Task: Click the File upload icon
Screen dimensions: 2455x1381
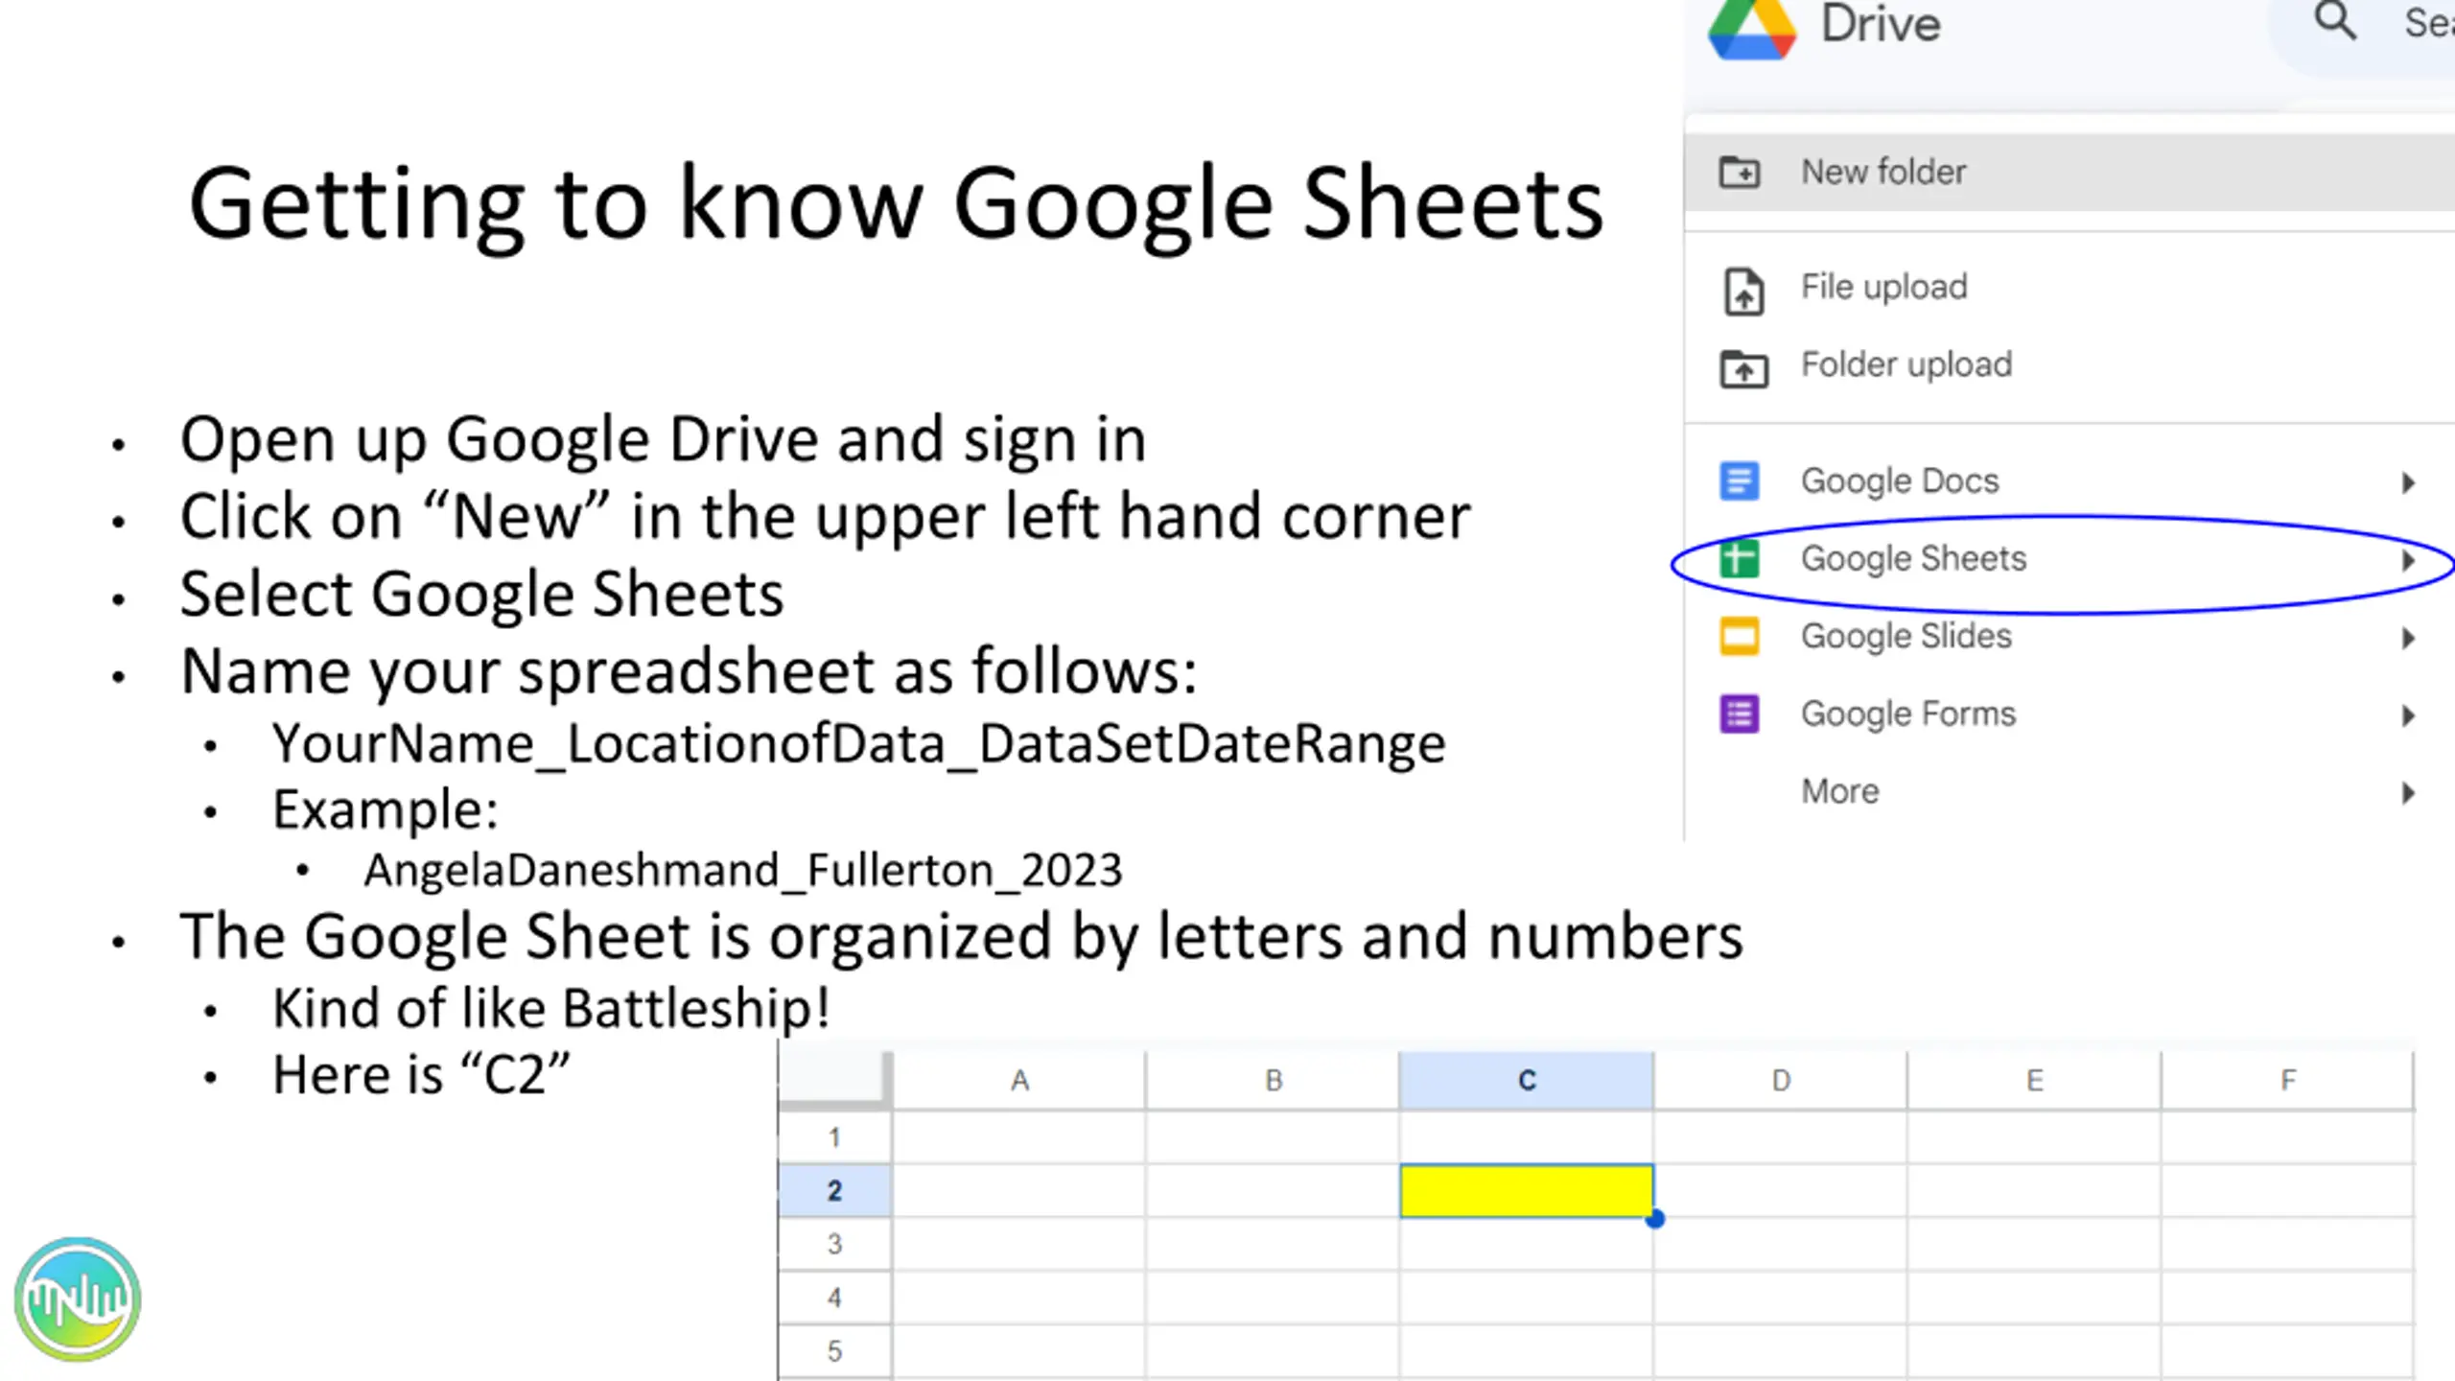Action: [x=1743, y=292]
